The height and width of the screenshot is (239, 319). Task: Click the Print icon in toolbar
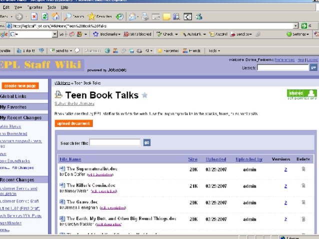point(145,16)
